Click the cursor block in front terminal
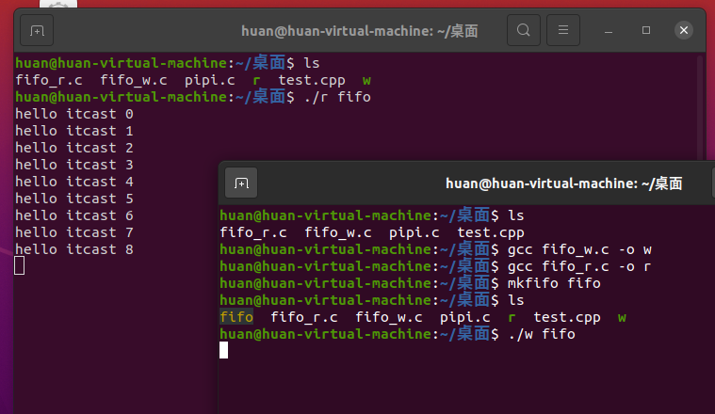Image resolution: width=715 pixels, height=414 pixels. (223, 350)
